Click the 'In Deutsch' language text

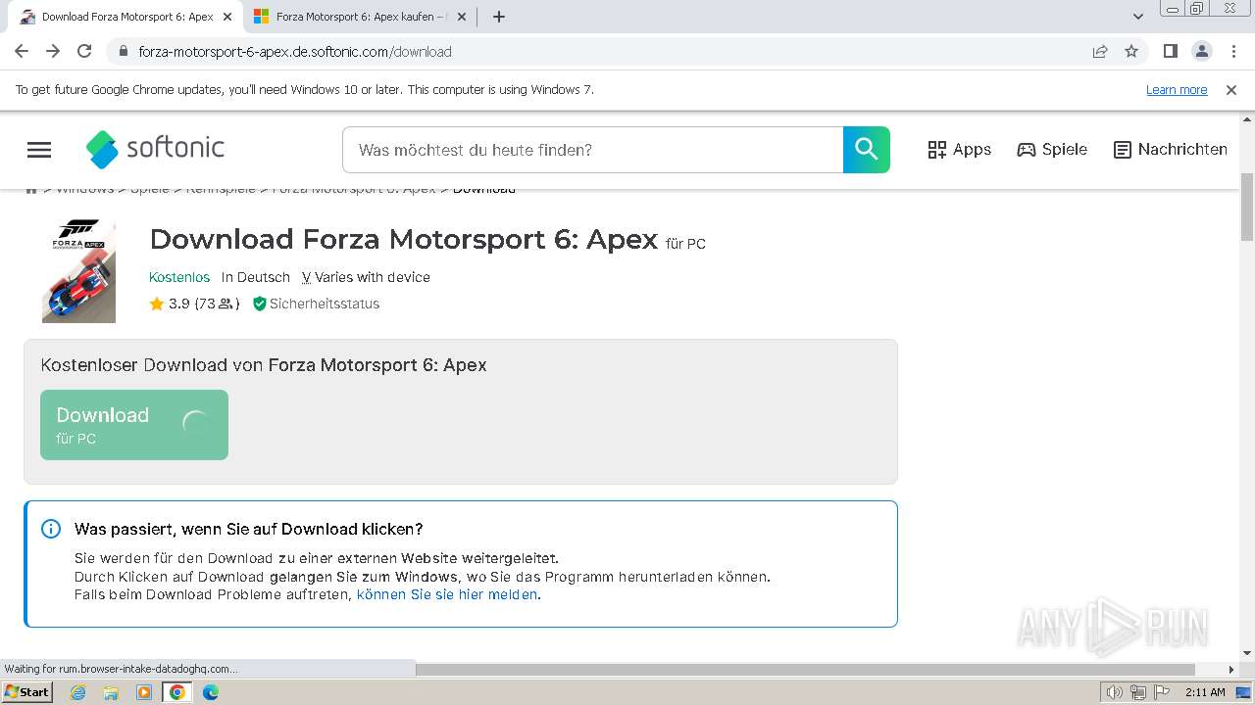click(256, 277)
